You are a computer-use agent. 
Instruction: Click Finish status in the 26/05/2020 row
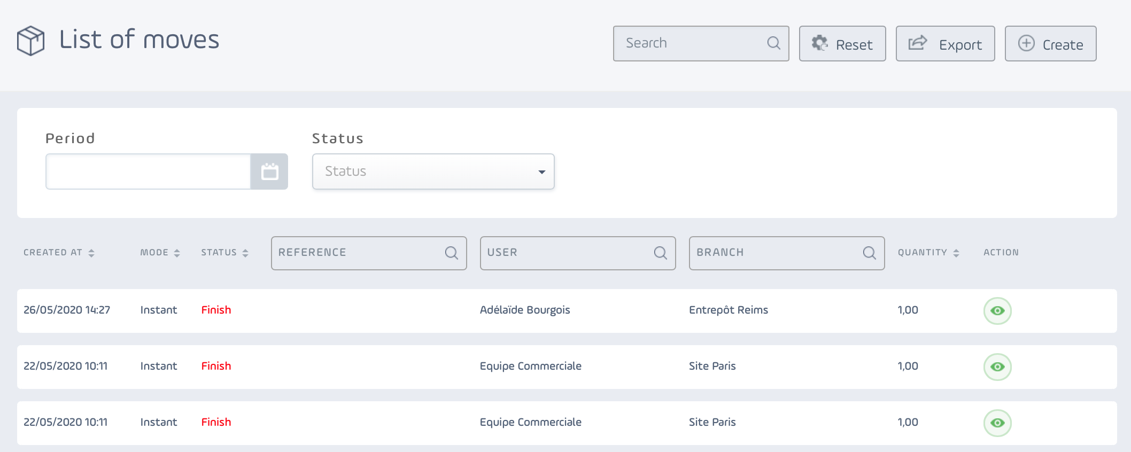pos(216,310)
